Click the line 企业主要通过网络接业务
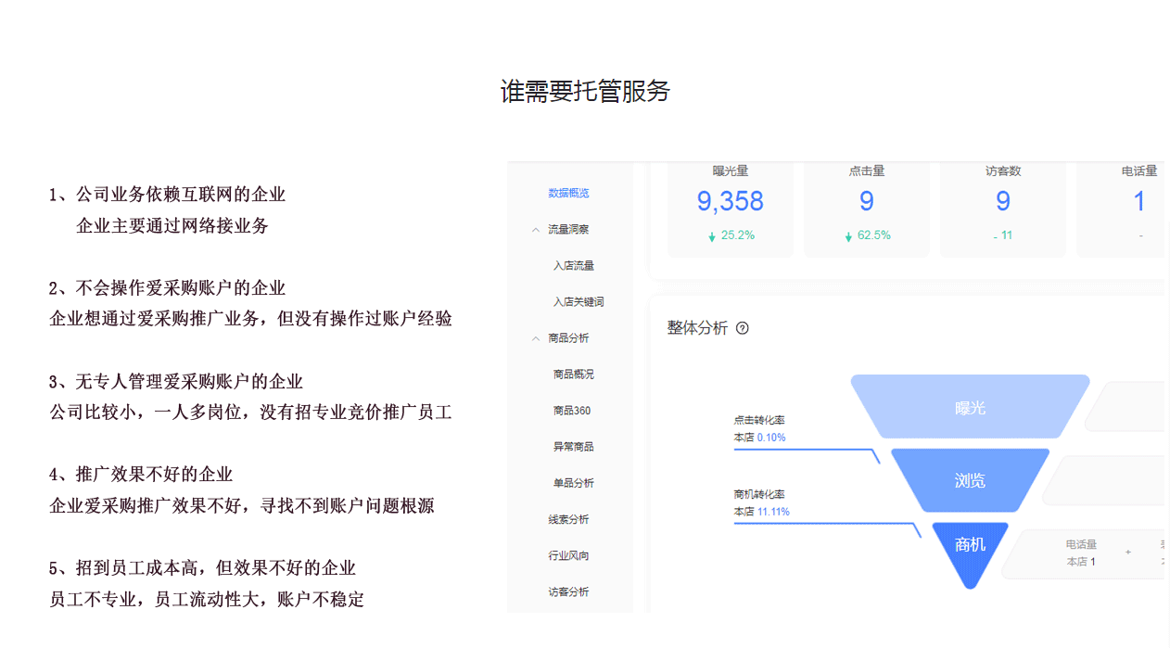Screen dimensions: 1170x648 172,226
